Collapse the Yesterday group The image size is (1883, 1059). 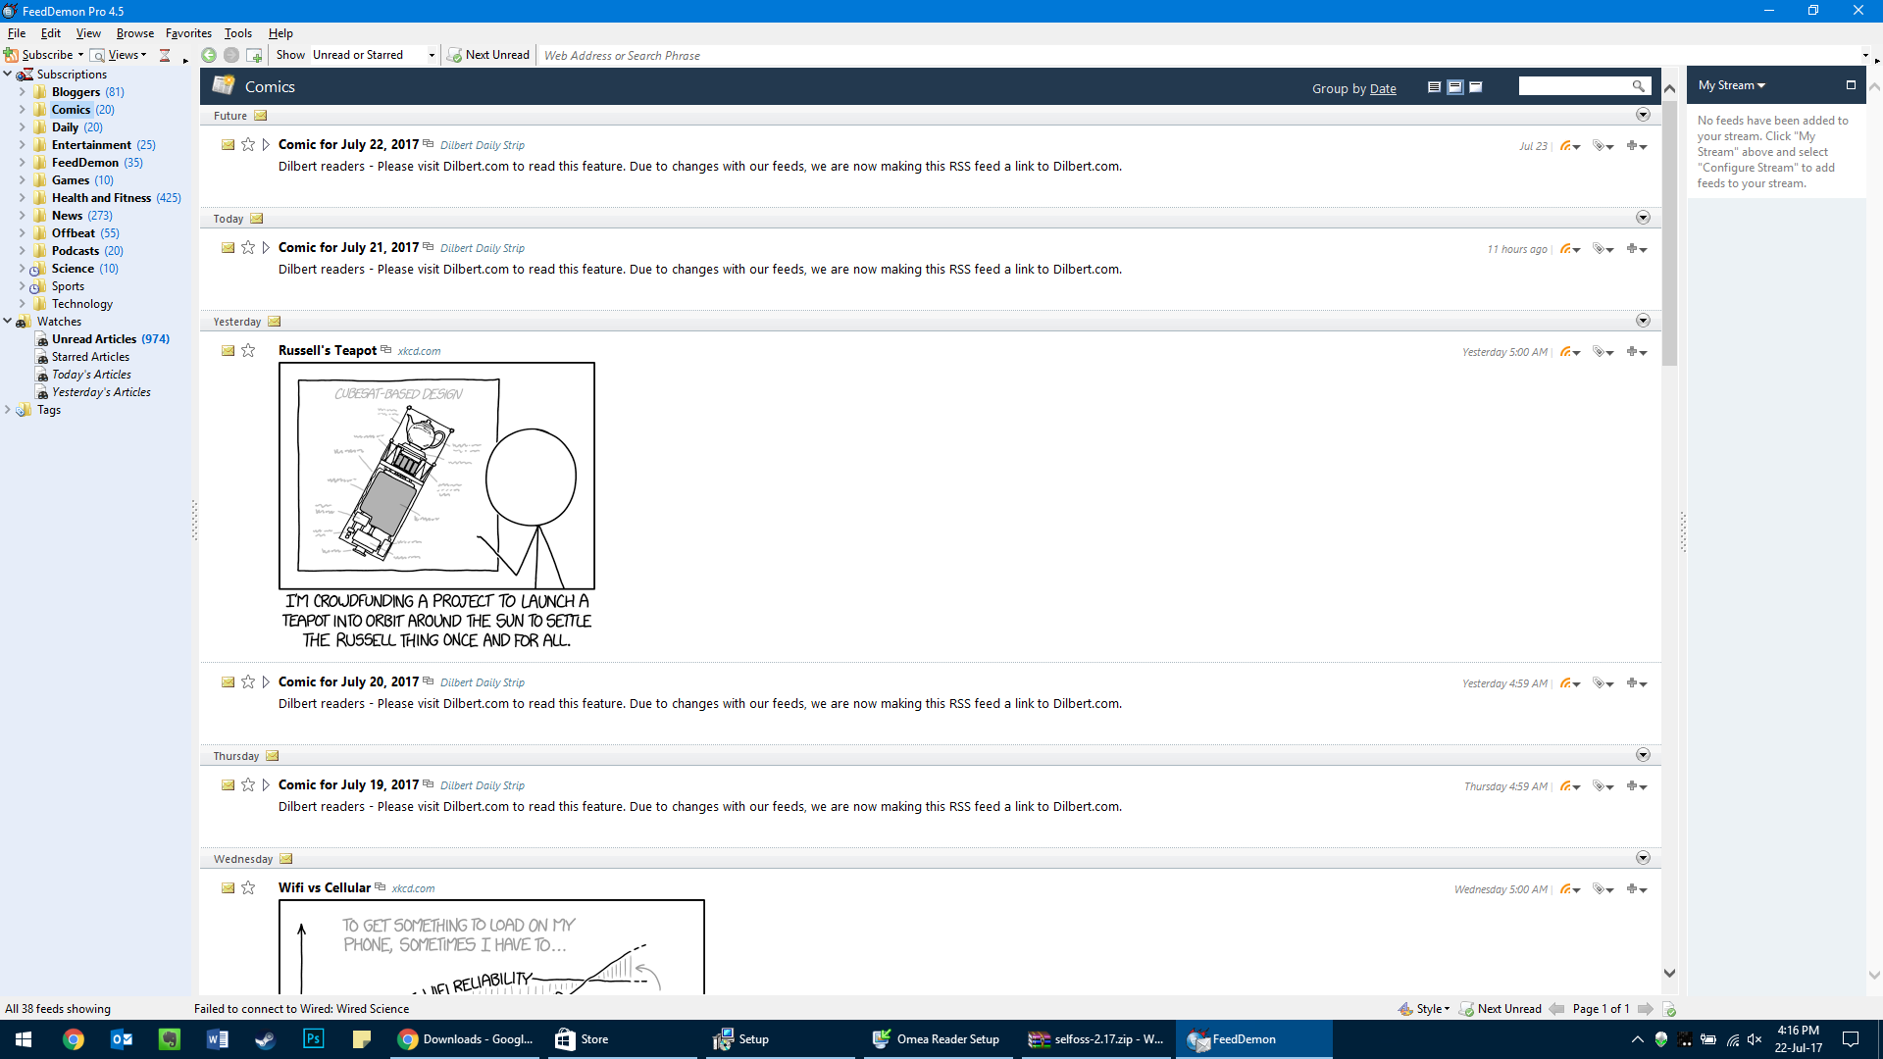1643,321
